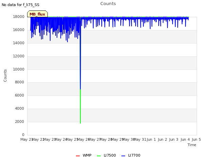This screenshot has height=162, width=217.
Task: Click the 10000 y-axis tick label
Action: pyautogui.click(x=19, y=69)
